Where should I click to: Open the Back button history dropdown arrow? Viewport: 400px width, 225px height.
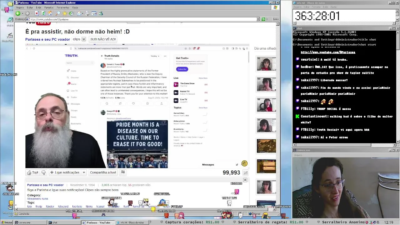[22, 13]
